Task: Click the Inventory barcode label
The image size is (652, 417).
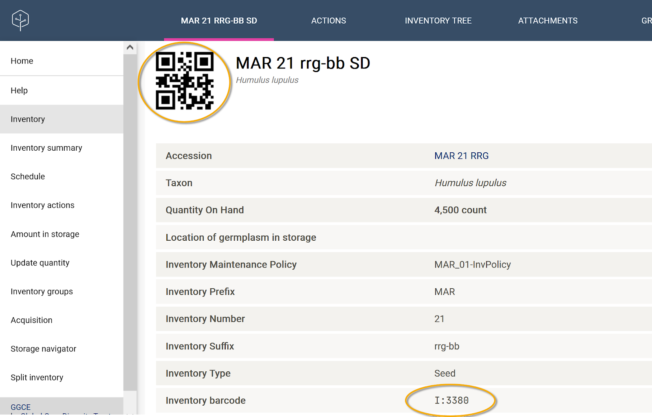Action: click(205, 401)
